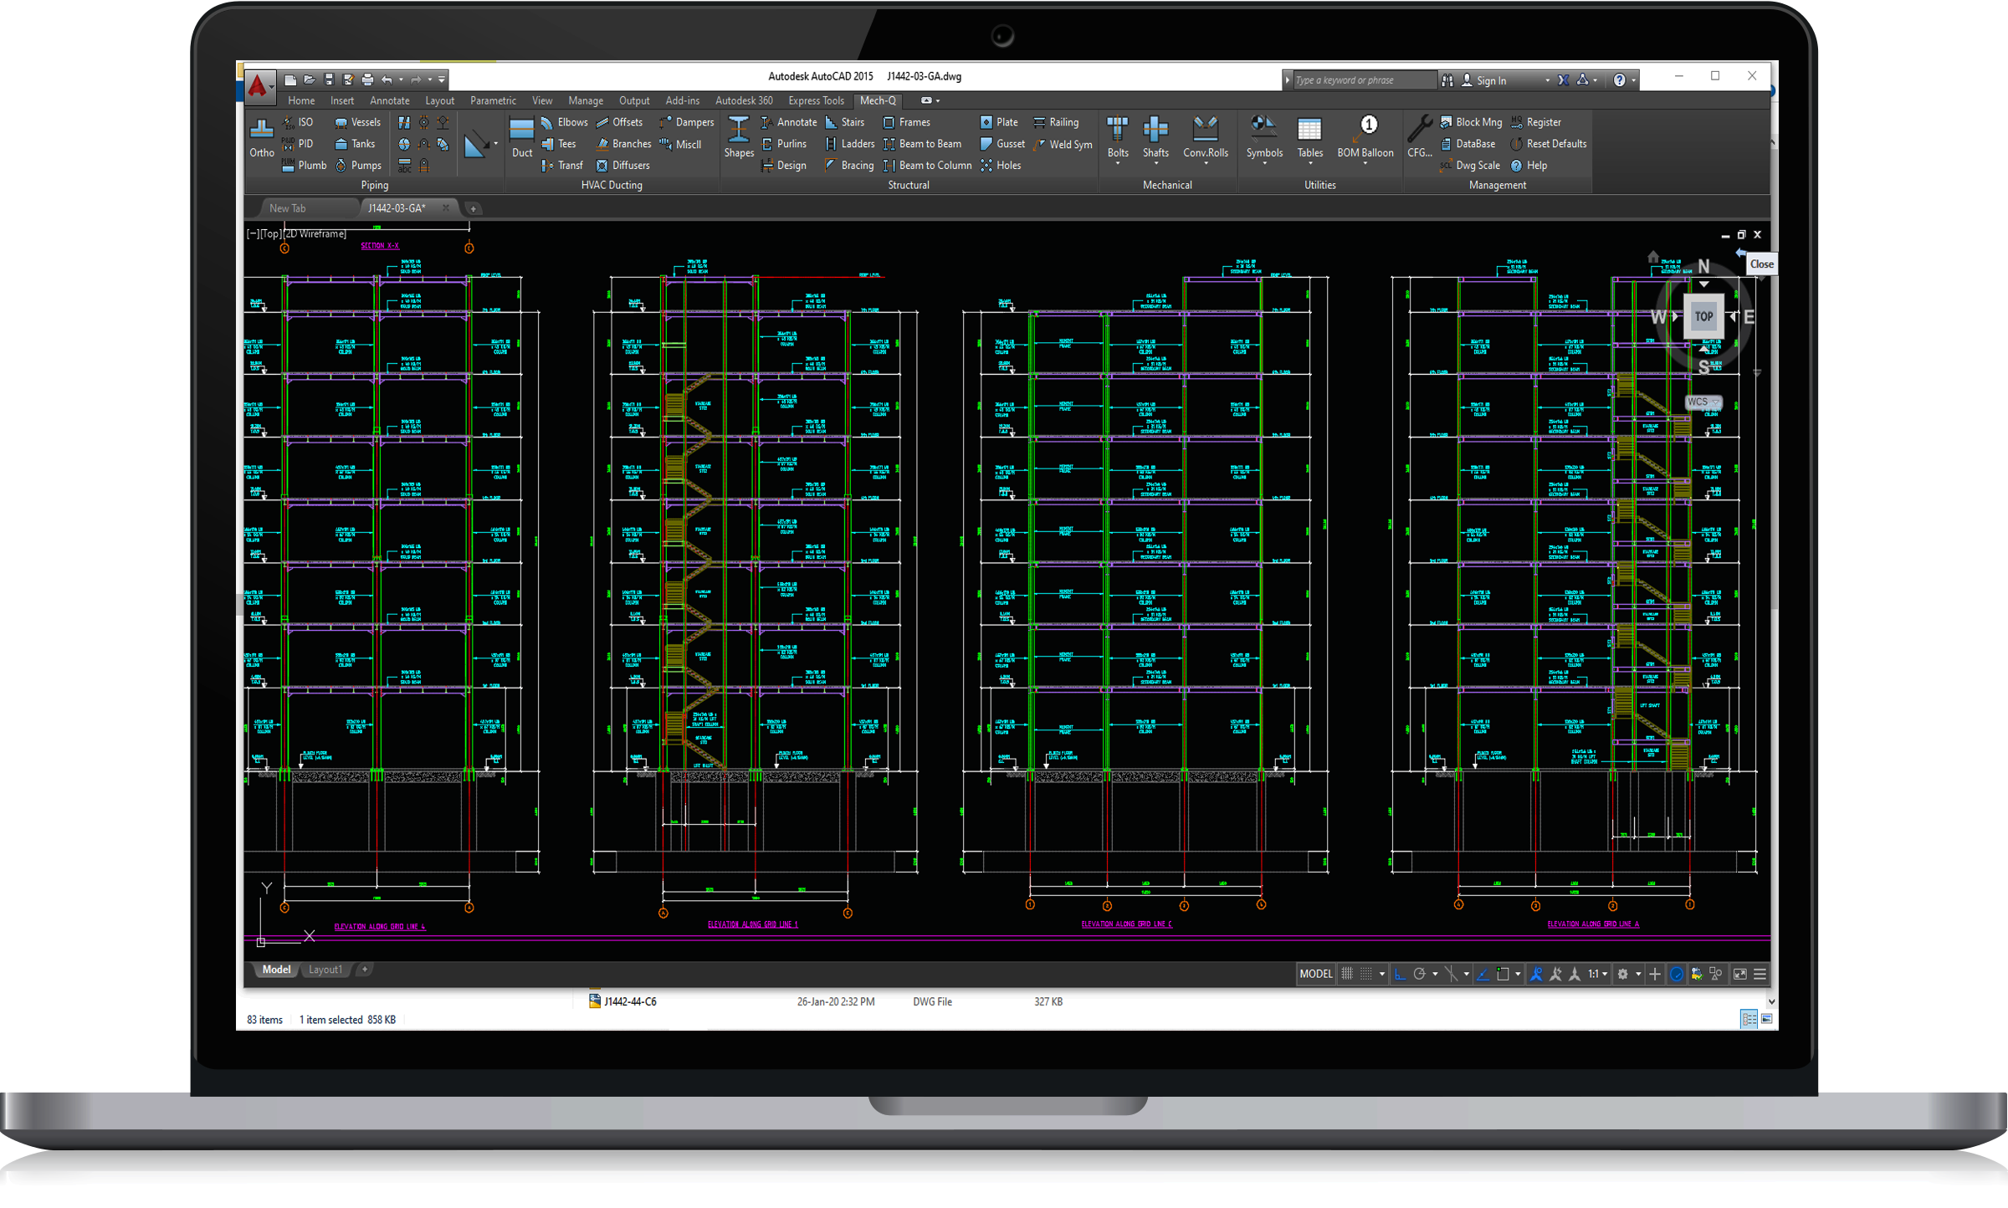2008x1208 pixels.
Task: Switch to the Express Tools ribbon tab
Action: (816, 100)
